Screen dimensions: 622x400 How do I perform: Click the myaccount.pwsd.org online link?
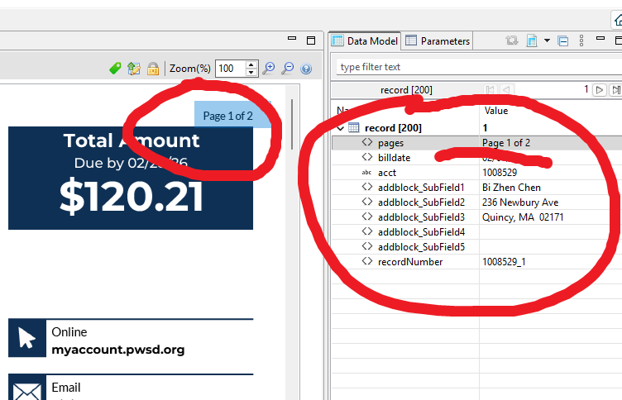pyautogui.click(x=117, y=349)
